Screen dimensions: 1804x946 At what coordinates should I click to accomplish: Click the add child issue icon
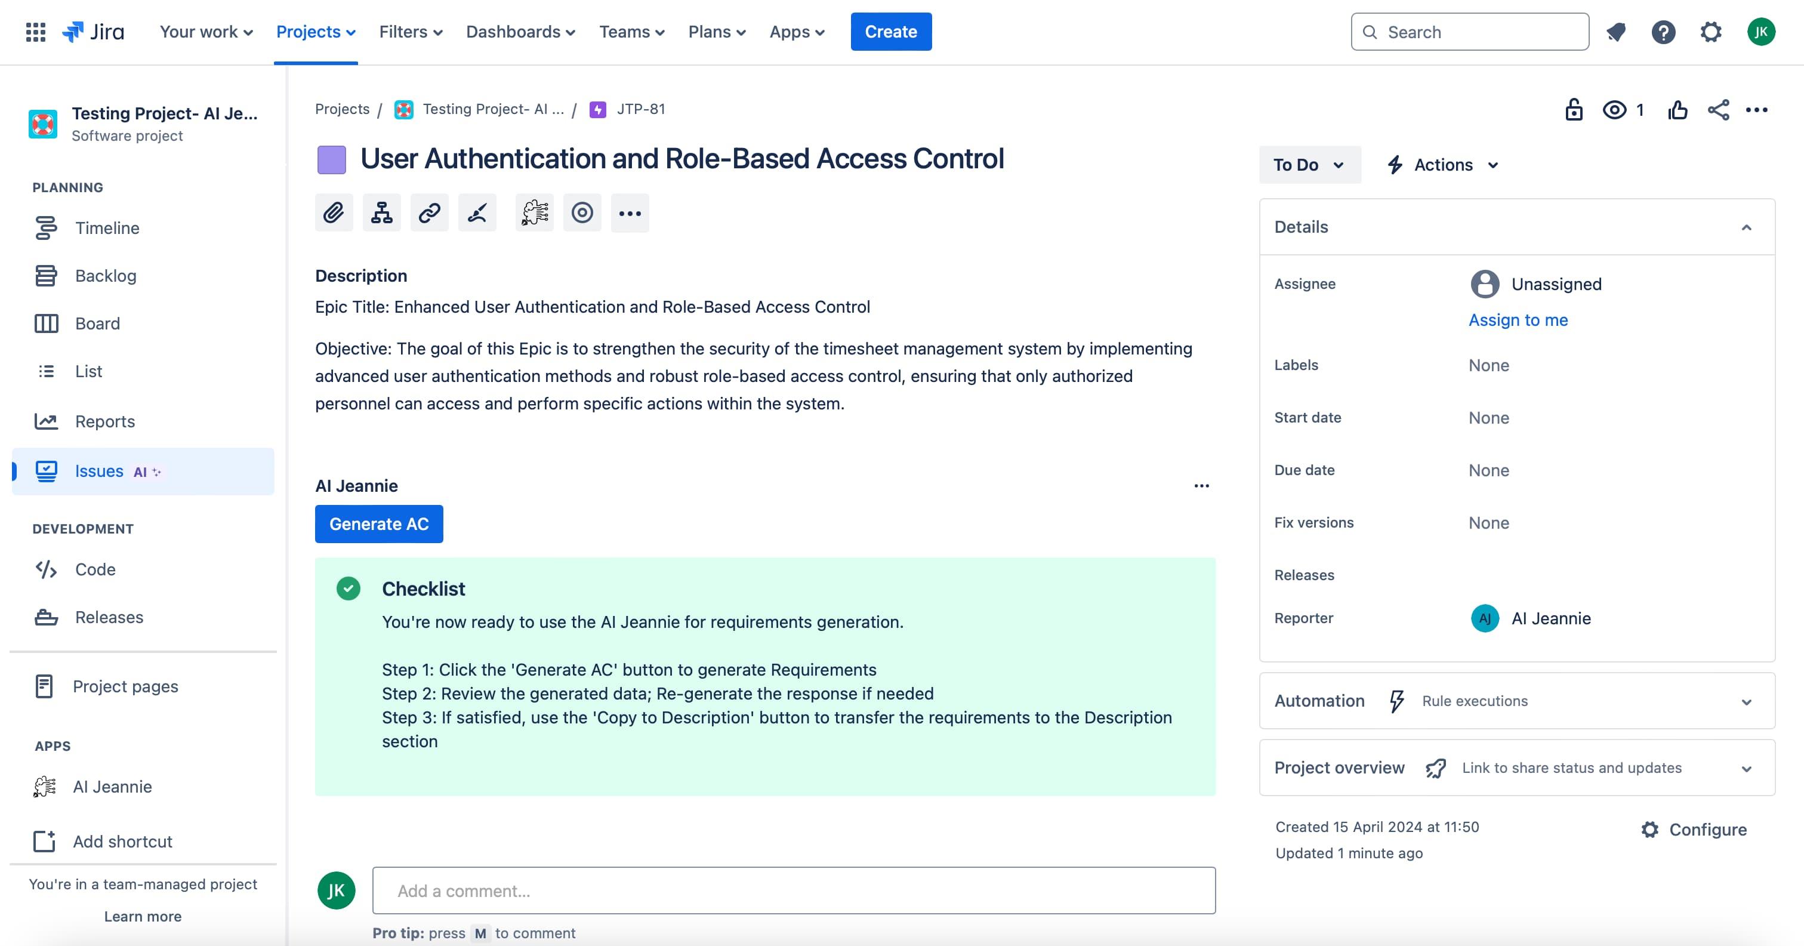tap(382, 213)
